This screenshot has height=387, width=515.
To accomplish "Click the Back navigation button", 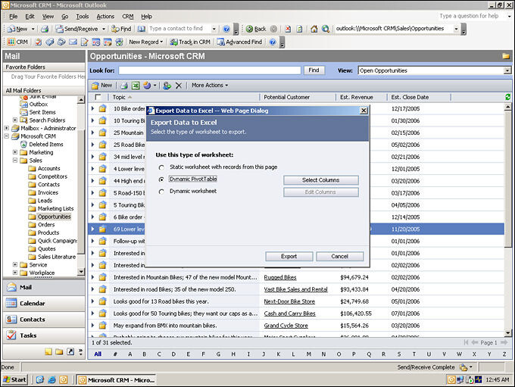I will click(256, 29).
